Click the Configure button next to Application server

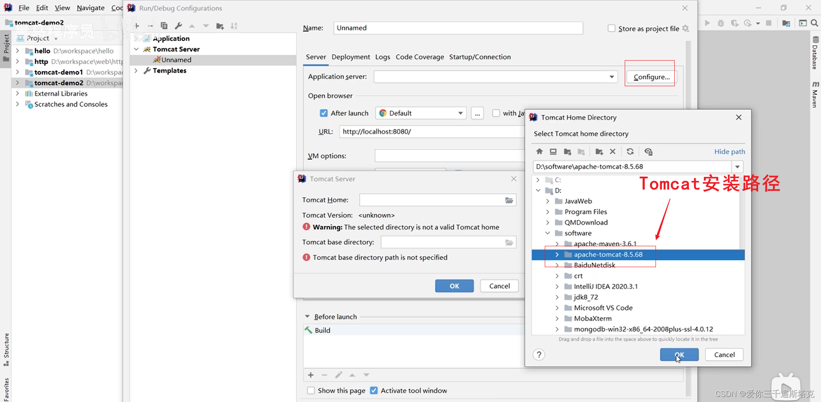click(x=650, y=77)
